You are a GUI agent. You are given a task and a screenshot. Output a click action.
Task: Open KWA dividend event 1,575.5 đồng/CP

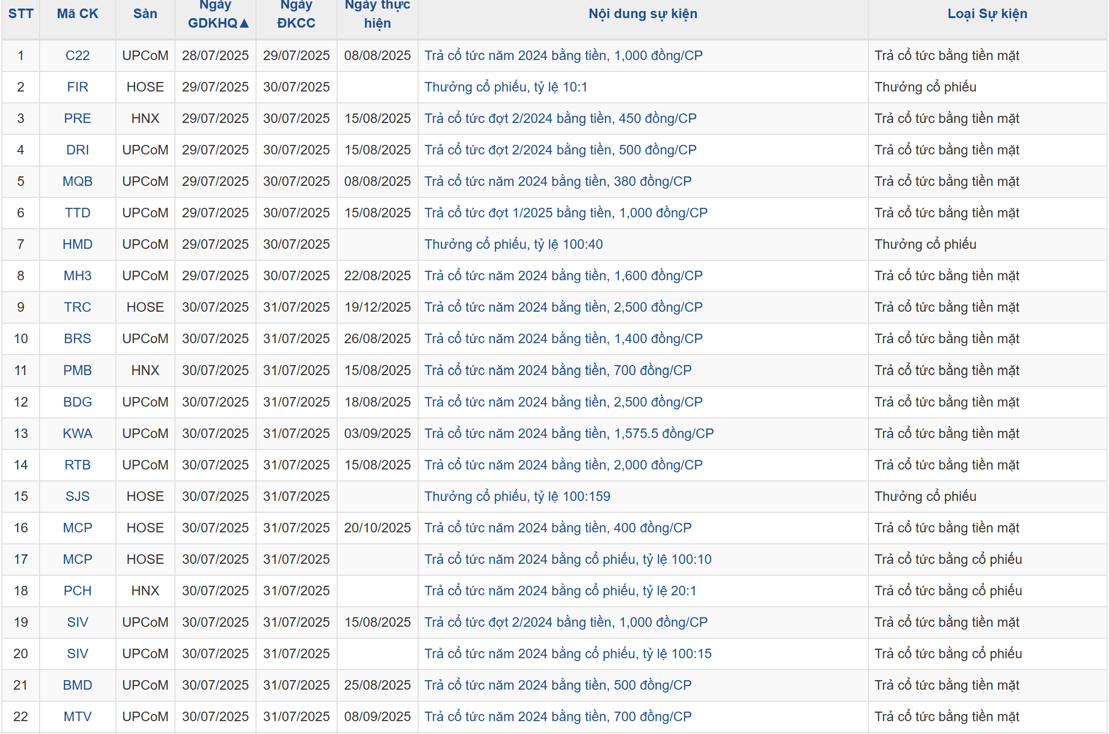(x=569, y=434)
